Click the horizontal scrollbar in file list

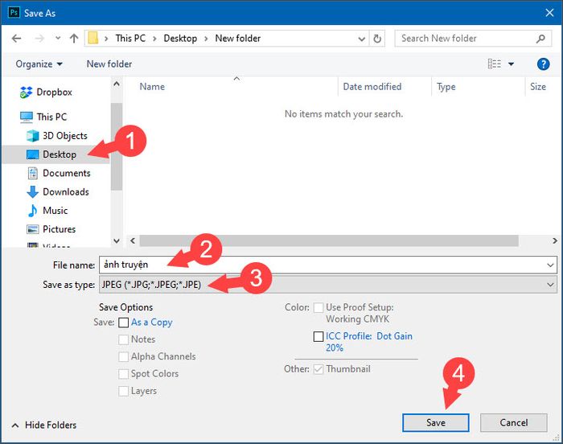[328, 240]
